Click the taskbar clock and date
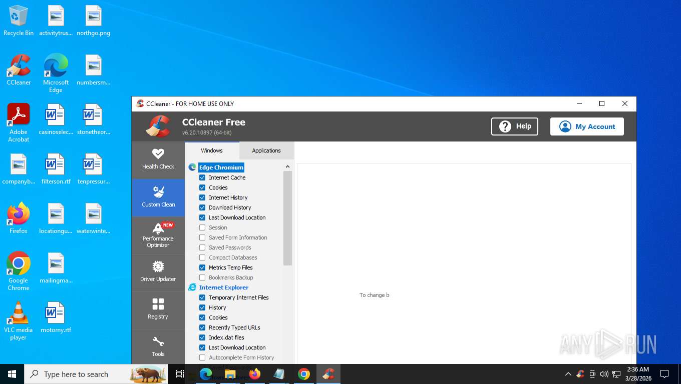 coord(638,374)
